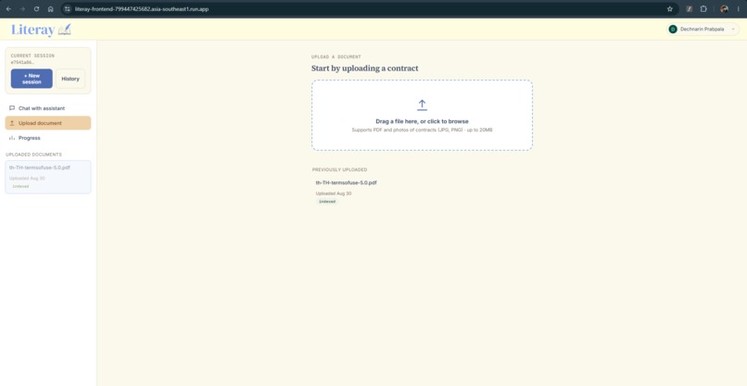Click the browser back arrow
This screenshot has height=386, width=747.
[8, 9]
